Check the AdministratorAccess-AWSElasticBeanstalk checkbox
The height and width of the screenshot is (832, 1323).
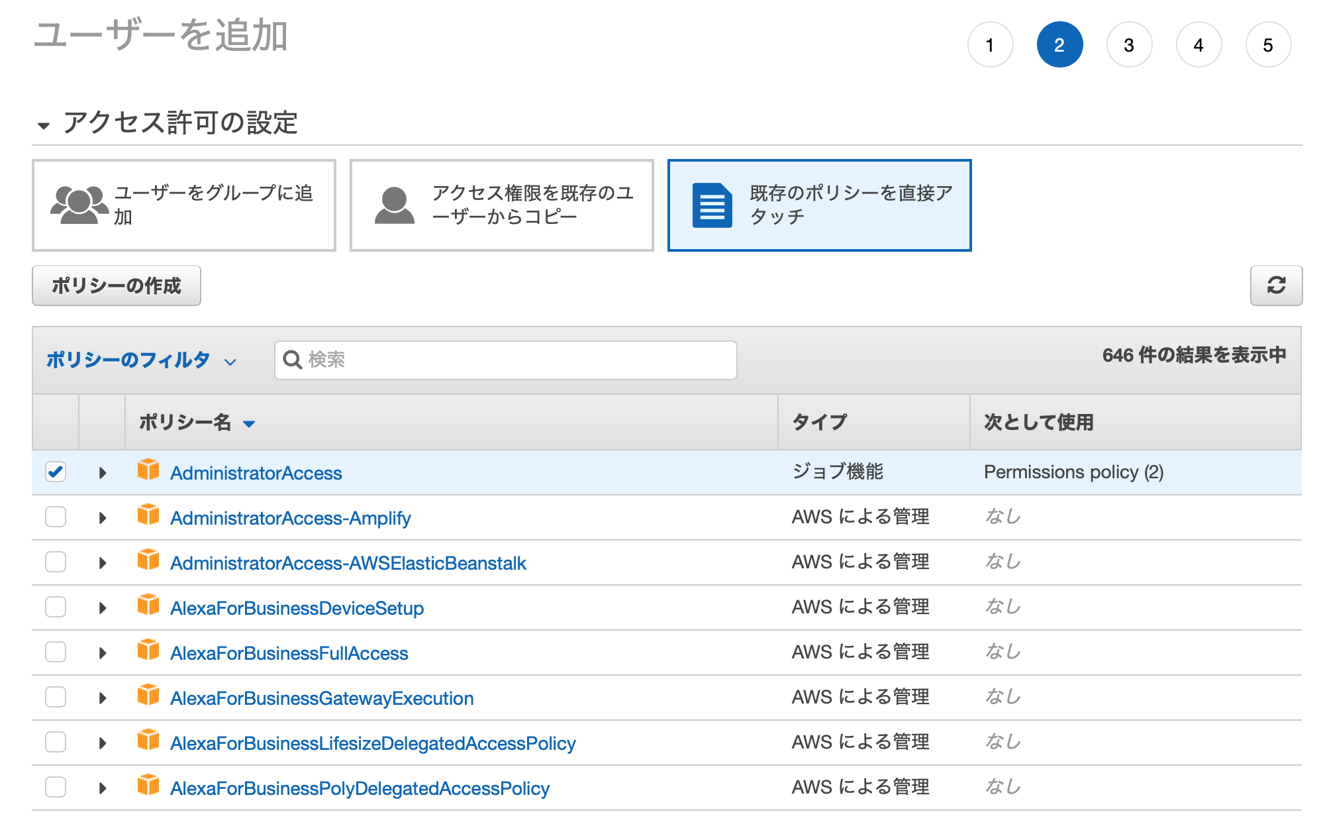click(56, 562)
